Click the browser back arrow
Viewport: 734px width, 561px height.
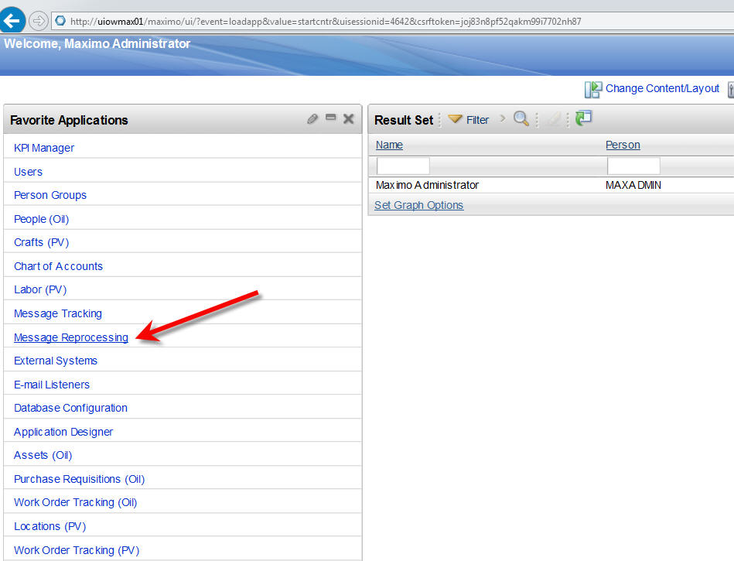click(x=14, y=20)
